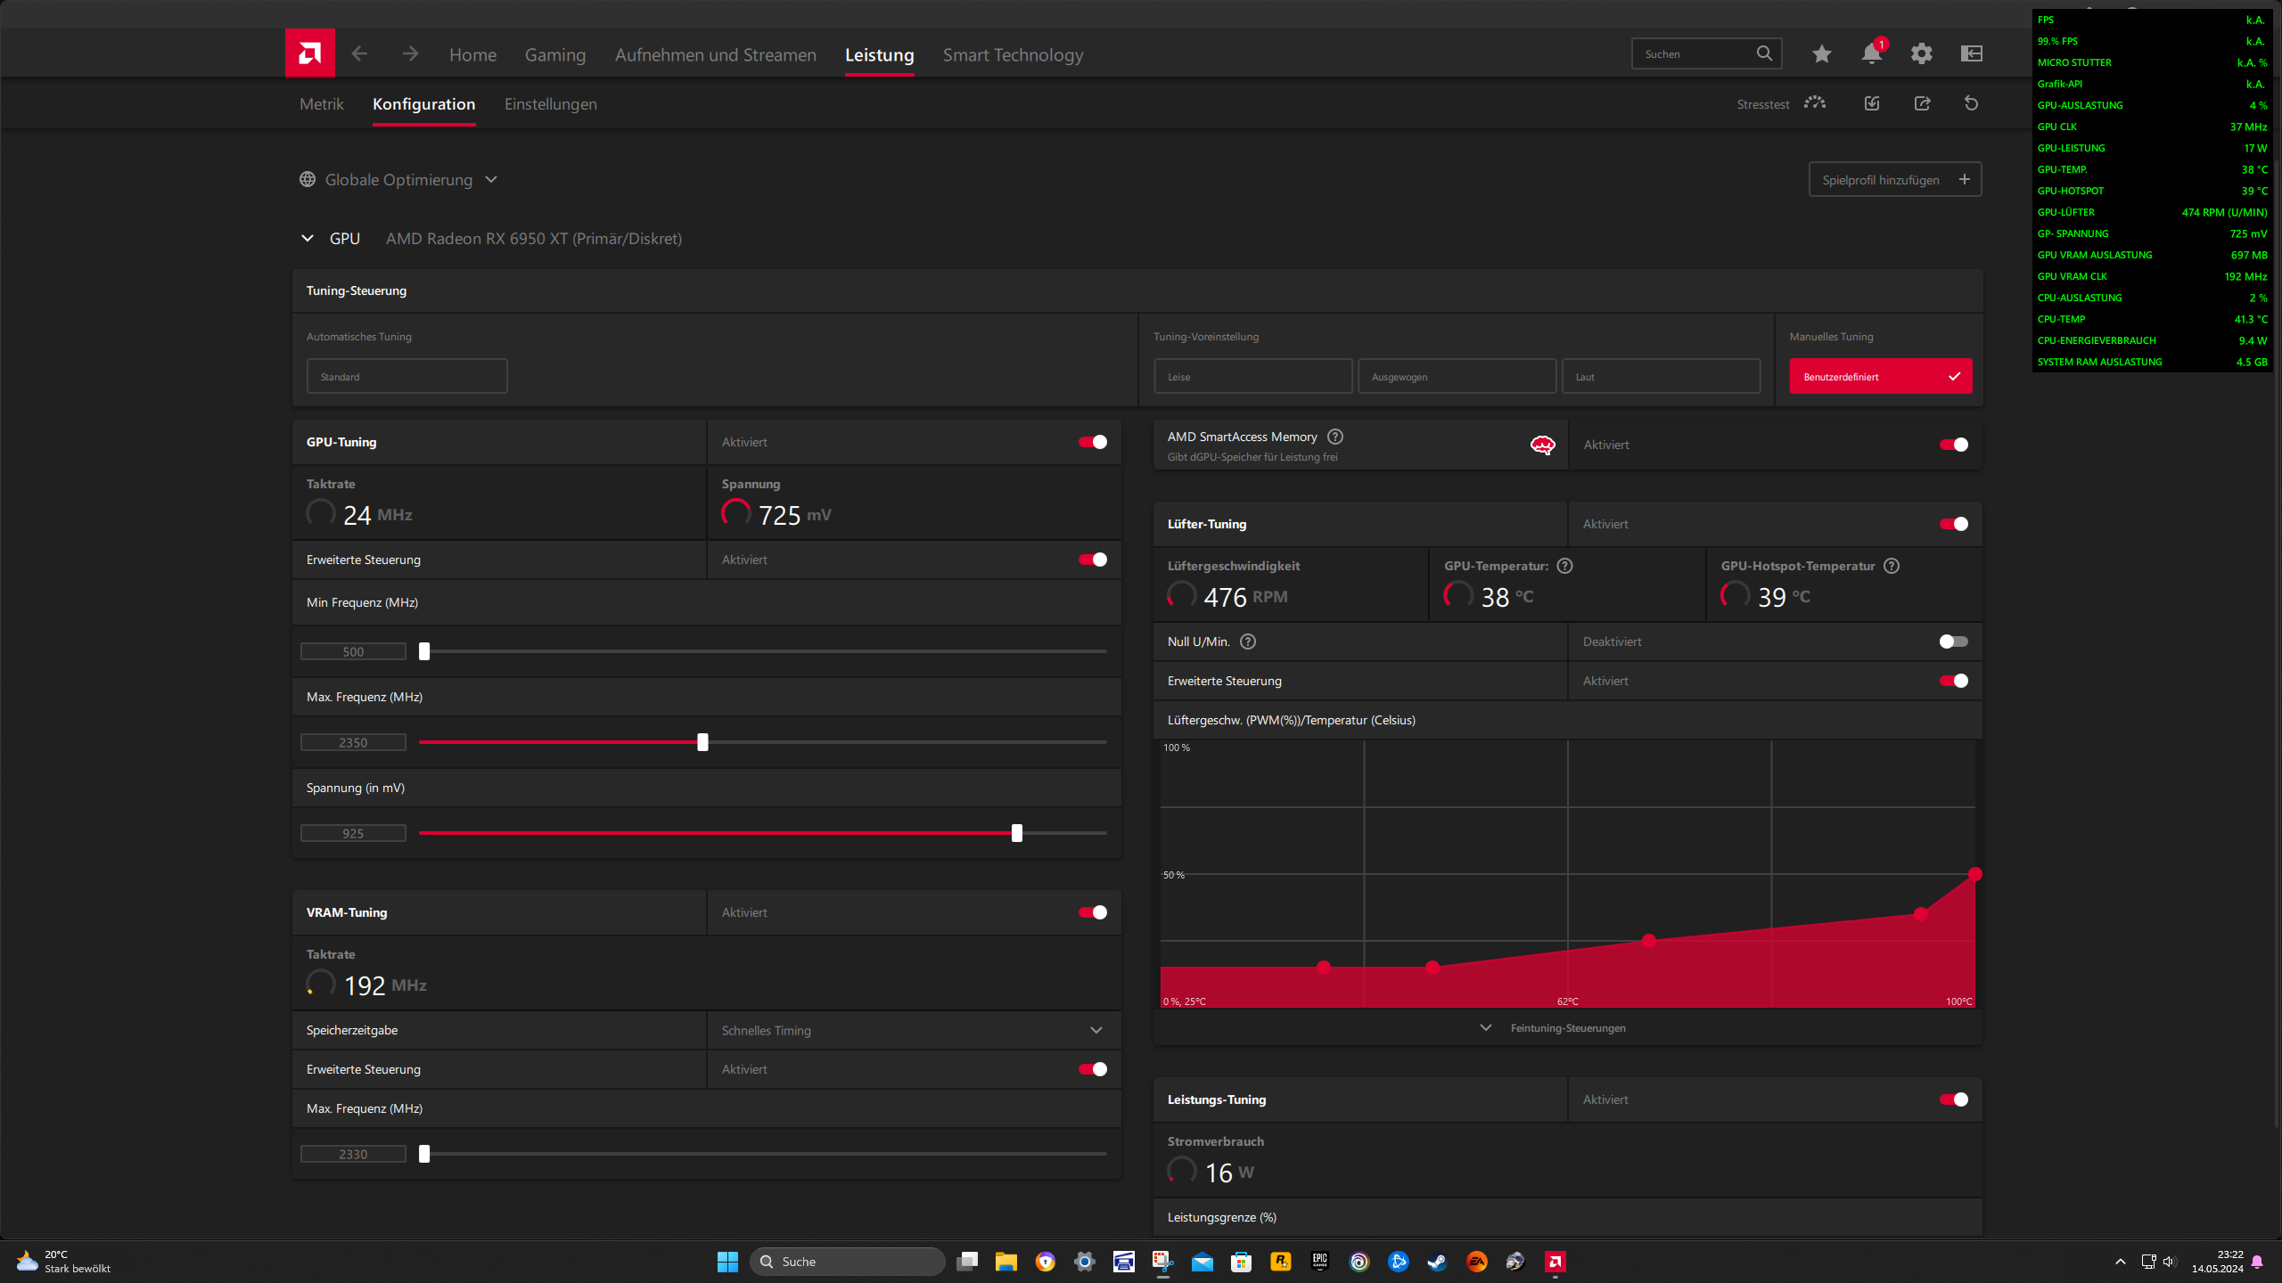Open settings gear icon
The width and height of the screenshot is (2282, 1283).
pyautogui.click(x=1921, y=54)
